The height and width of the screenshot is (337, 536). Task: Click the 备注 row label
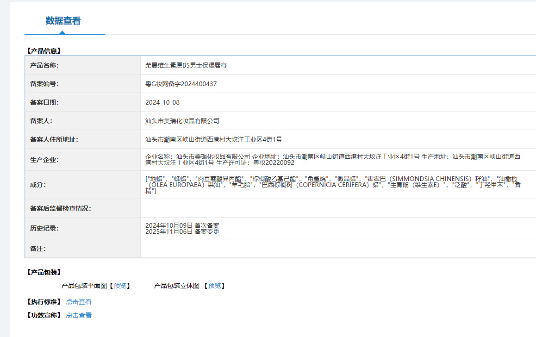pyautogui.click(x=38, y=249)
